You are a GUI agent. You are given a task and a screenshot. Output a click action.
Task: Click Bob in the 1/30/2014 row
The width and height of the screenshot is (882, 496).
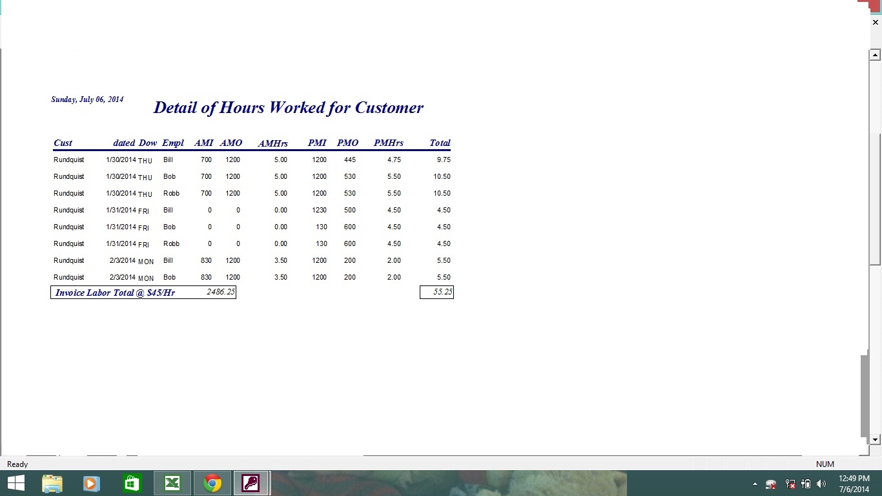[169, 176]
